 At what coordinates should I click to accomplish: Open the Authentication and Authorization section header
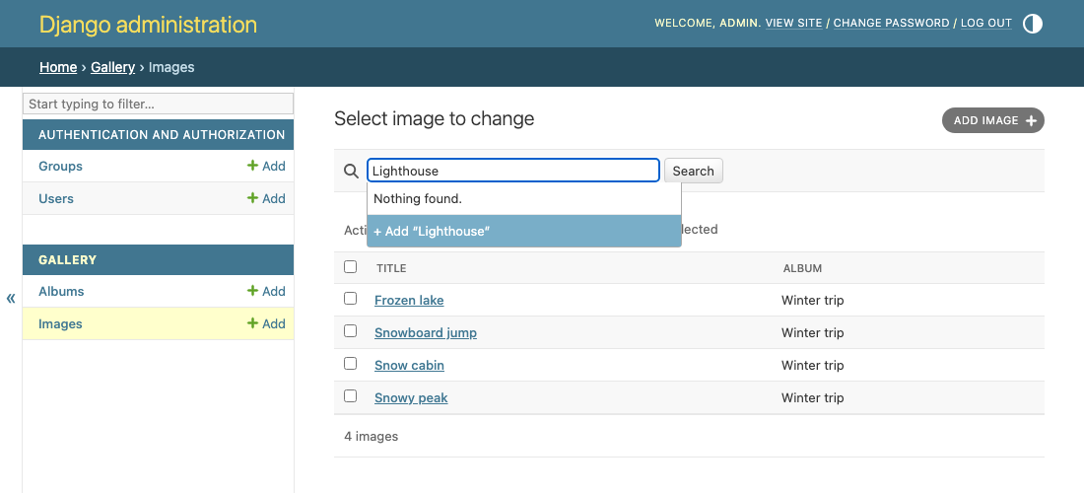point(162,135)
